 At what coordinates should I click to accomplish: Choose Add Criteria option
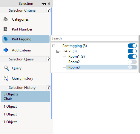(x=26, y=50)
